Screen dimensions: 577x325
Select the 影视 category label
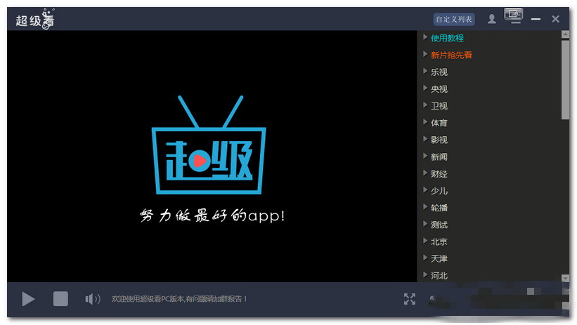(439, 140)
